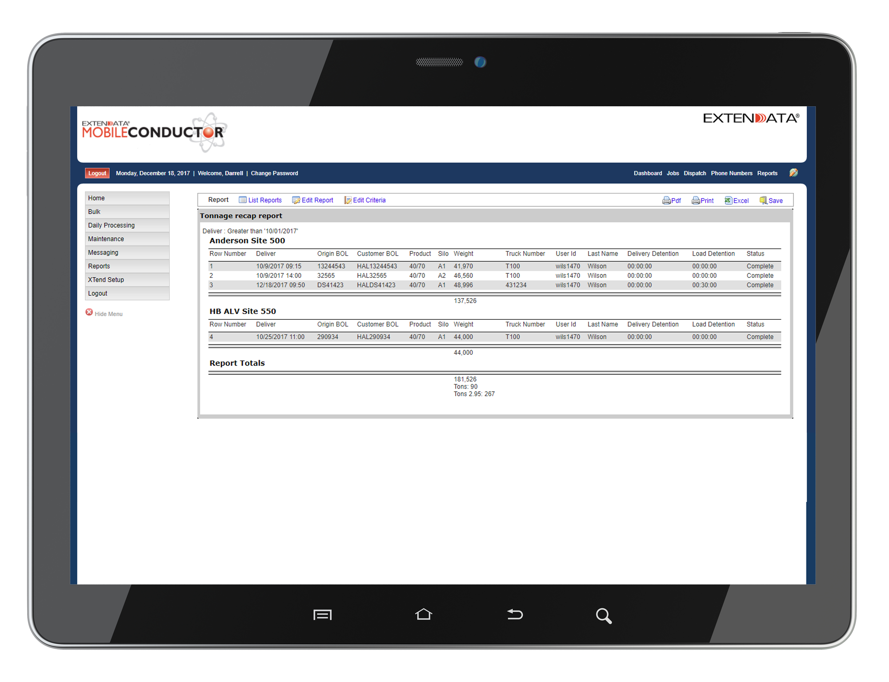Click the Mobile Conductor logo
The height and width of the screenshot is (682, 889).
tap(155, 132)
